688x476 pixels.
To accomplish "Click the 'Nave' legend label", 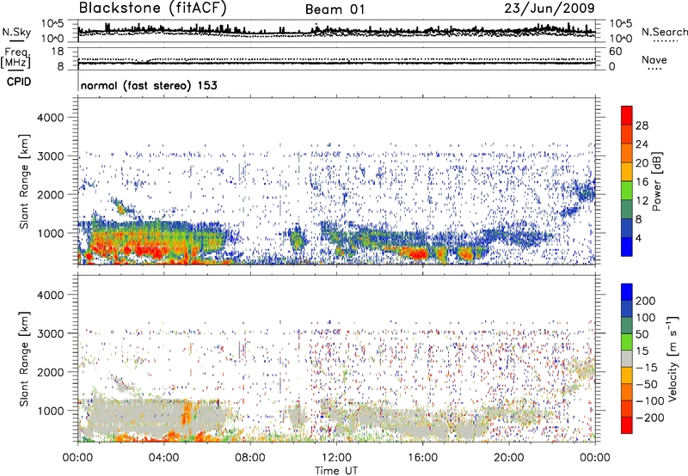I will 654,59.
